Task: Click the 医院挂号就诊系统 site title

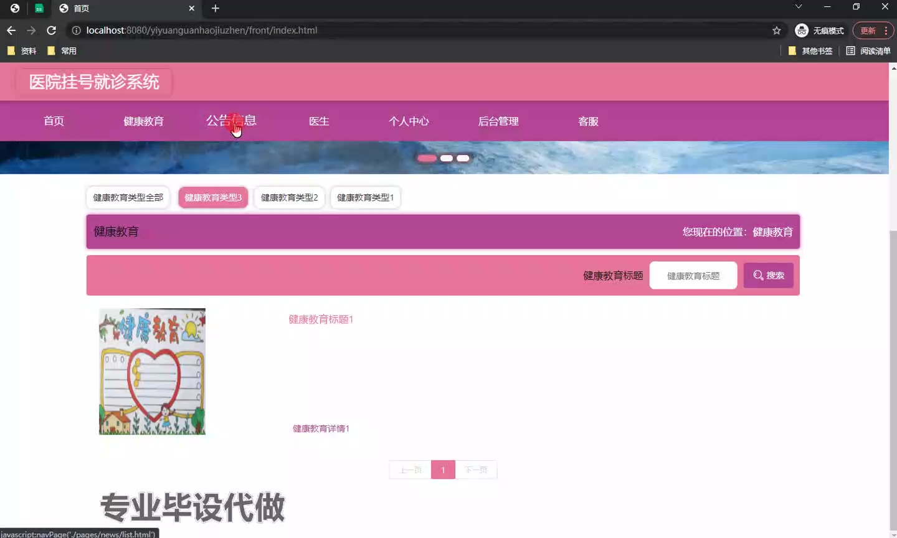Action: pos(94,82)
